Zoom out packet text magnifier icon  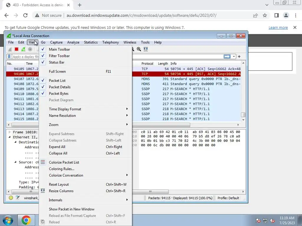click(x=139, y=49)
